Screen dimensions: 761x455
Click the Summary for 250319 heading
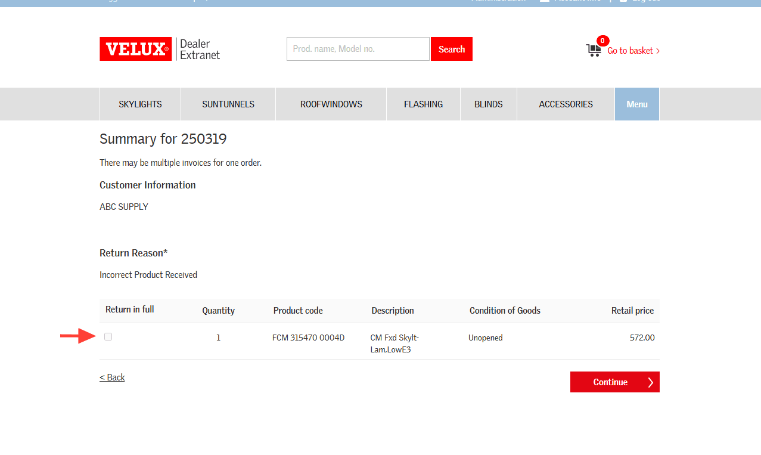pyautogui.click(x=163, y=139)
